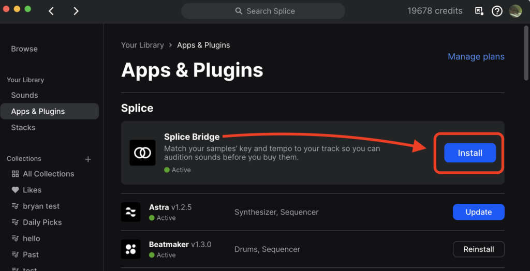The width and height of the screenshot is (530, 271).
Task: Click the Splice Bridge app icon
Action: (142, 153)
